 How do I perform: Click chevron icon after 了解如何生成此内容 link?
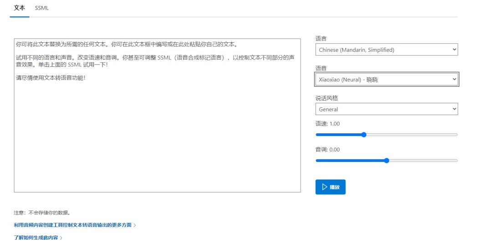(x=61, y=238)
